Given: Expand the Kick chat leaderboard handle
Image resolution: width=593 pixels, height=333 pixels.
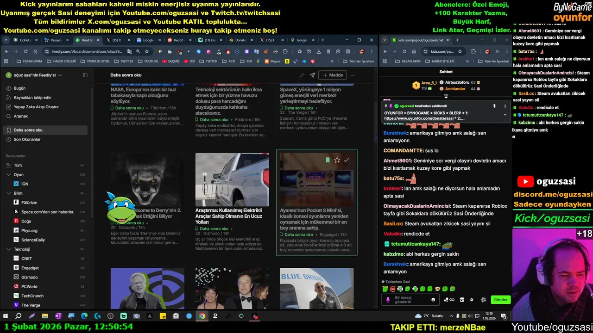Looking at the screenshot, I should pyautogui.click(x=446, y=96).
